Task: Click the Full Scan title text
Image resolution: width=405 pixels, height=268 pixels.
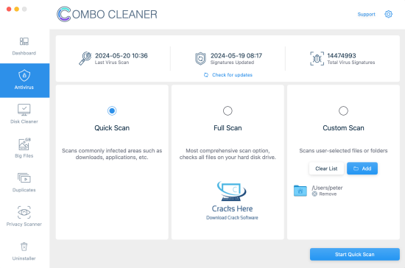Action: (x=228, y=128)
